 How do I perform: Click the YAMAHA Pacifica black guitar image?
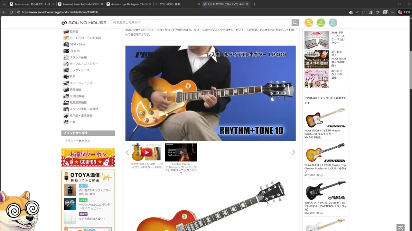point(325,190)
